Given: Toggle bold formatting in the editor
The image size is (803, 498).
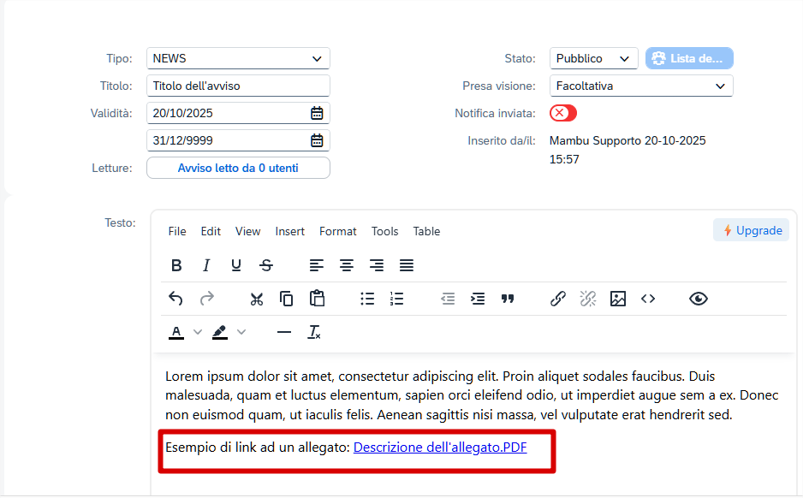Looking at the screenshot, I should (176, 265).
